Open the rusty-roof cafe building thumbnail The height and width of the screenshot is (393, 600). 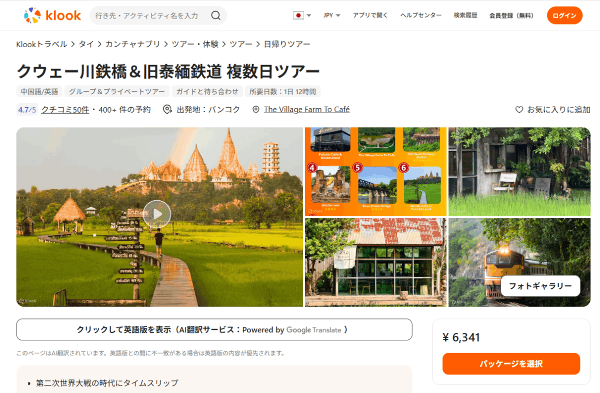(375, 262)
